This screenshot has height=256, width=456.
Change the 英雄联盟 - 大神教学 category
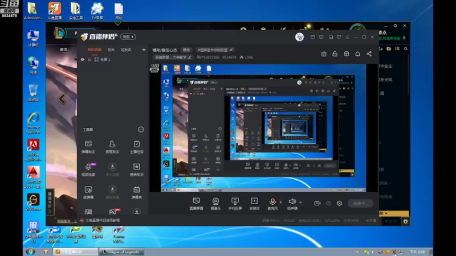click(x=173, y=57)
